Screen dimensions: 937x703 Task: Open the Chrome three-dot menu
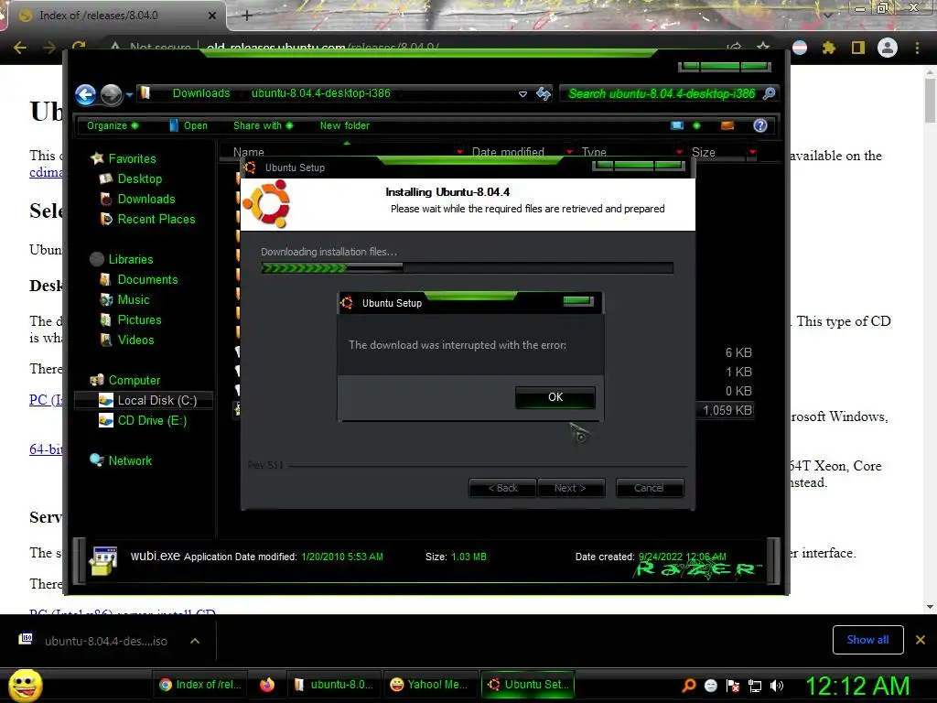[x=917, y=48]
